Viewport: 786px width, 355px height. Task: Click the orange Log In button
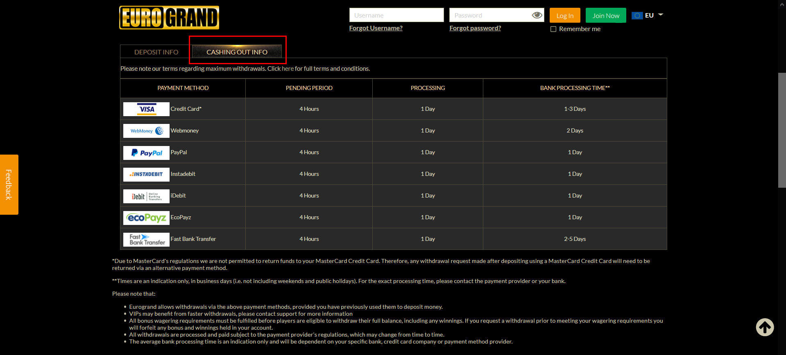coord(565,16)
